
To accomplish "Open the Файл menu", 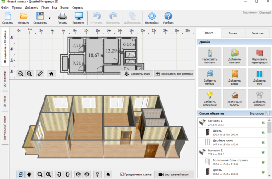I will click(5, 8).
